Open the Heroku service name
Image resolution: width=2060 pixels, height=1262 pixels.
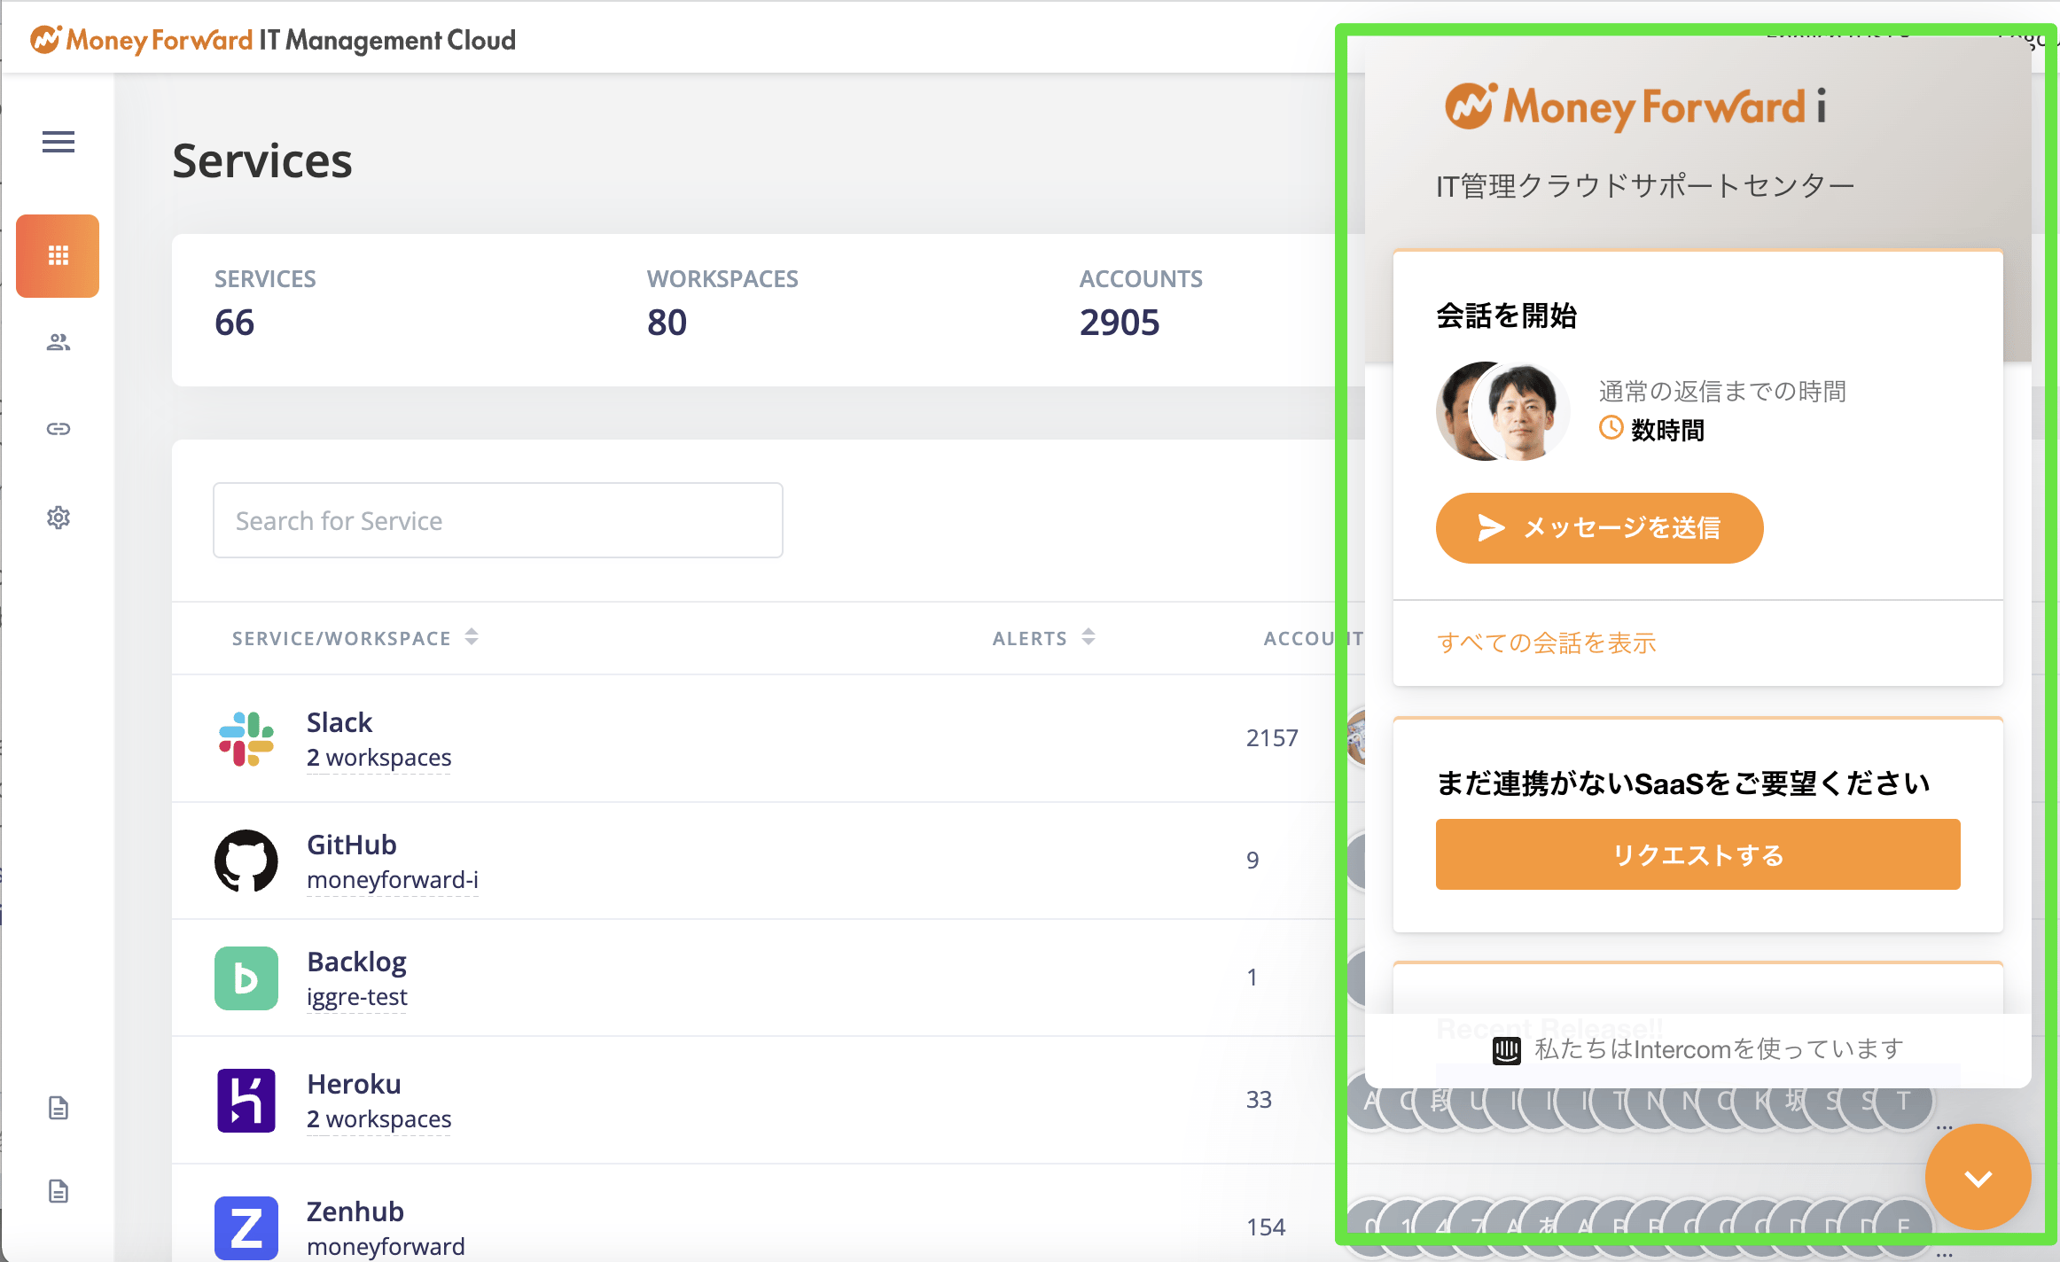pos(355,1084)
